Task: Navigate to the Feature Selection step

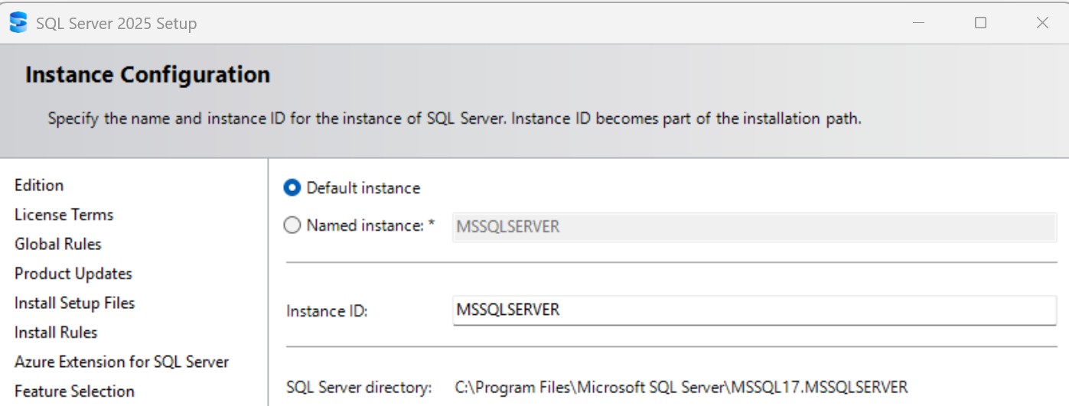Action: pyautogui.click(x=74, y=391)
